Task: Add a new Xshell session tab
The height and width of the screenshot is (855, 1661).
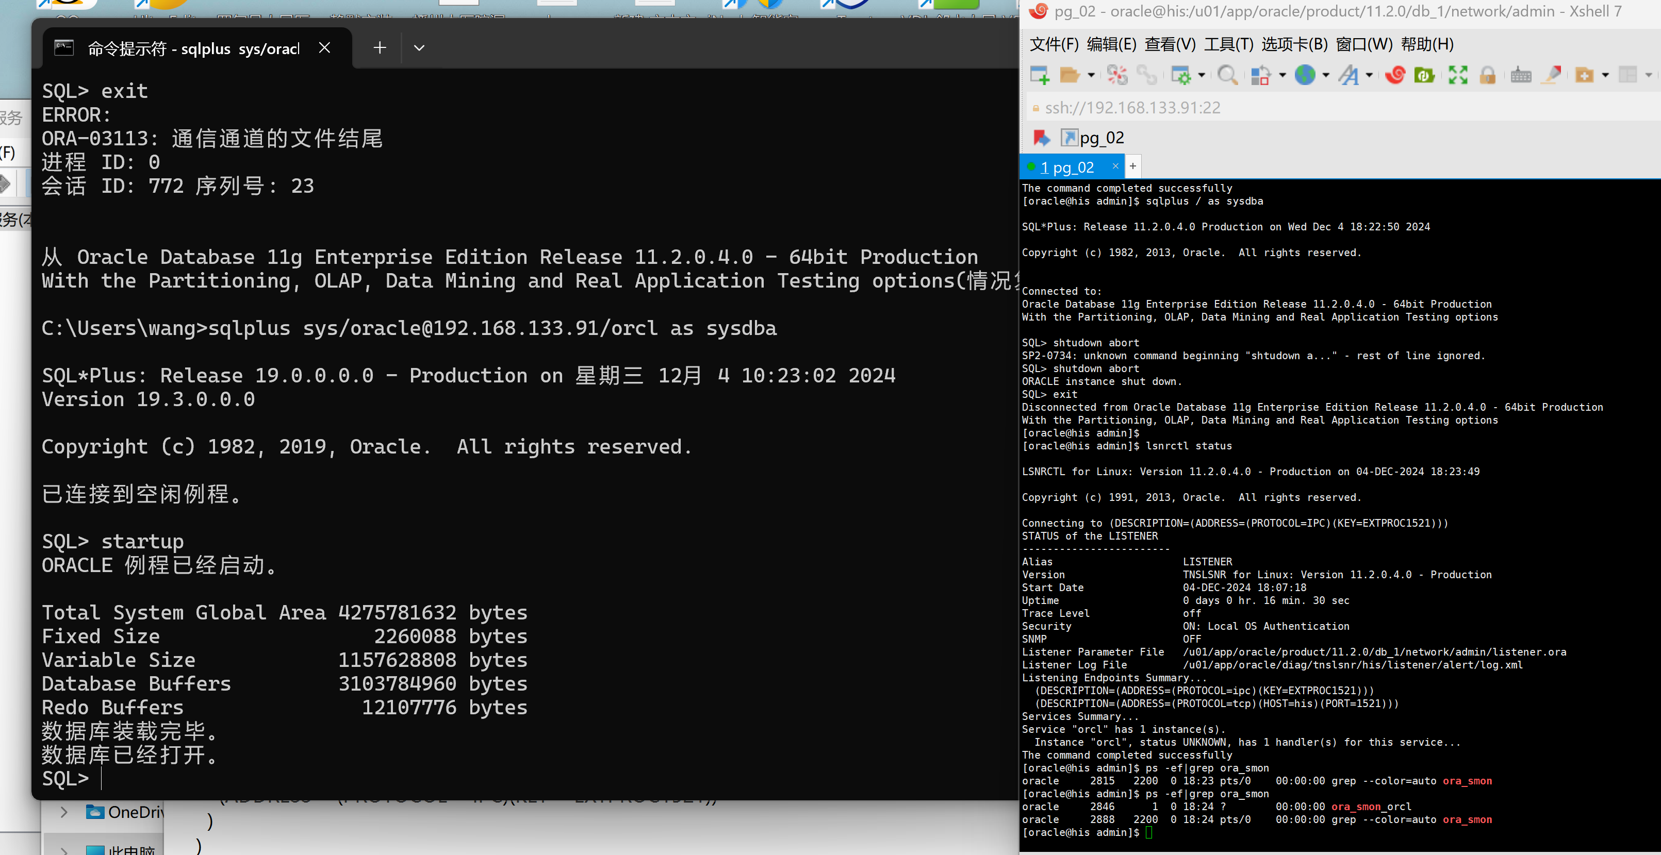Action: coord(1133,166)
